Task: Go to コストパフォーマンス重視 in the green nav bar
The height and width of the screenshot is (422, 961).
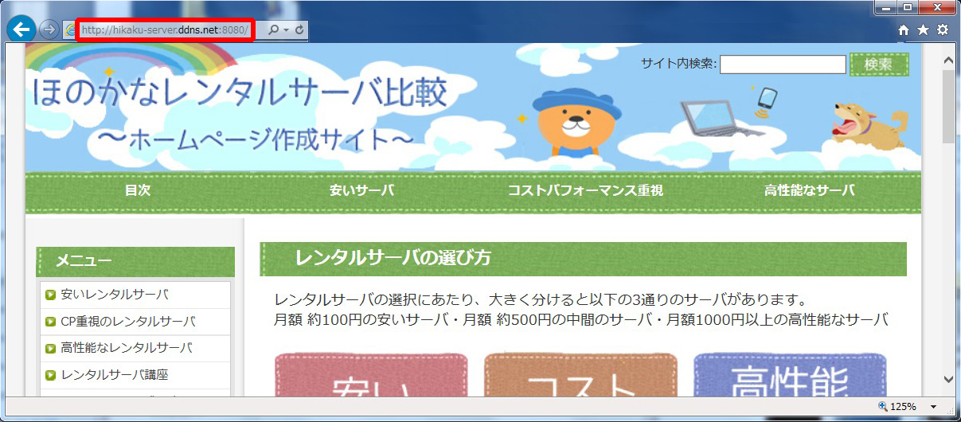Action: 585,190
